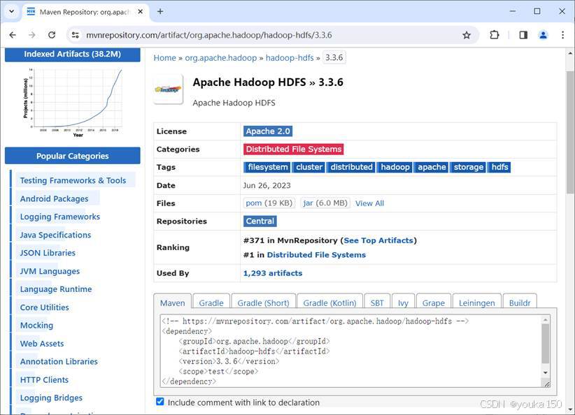Open Language Runtime category
Viewport: 575px width, 415px height.
click(56, 289)
